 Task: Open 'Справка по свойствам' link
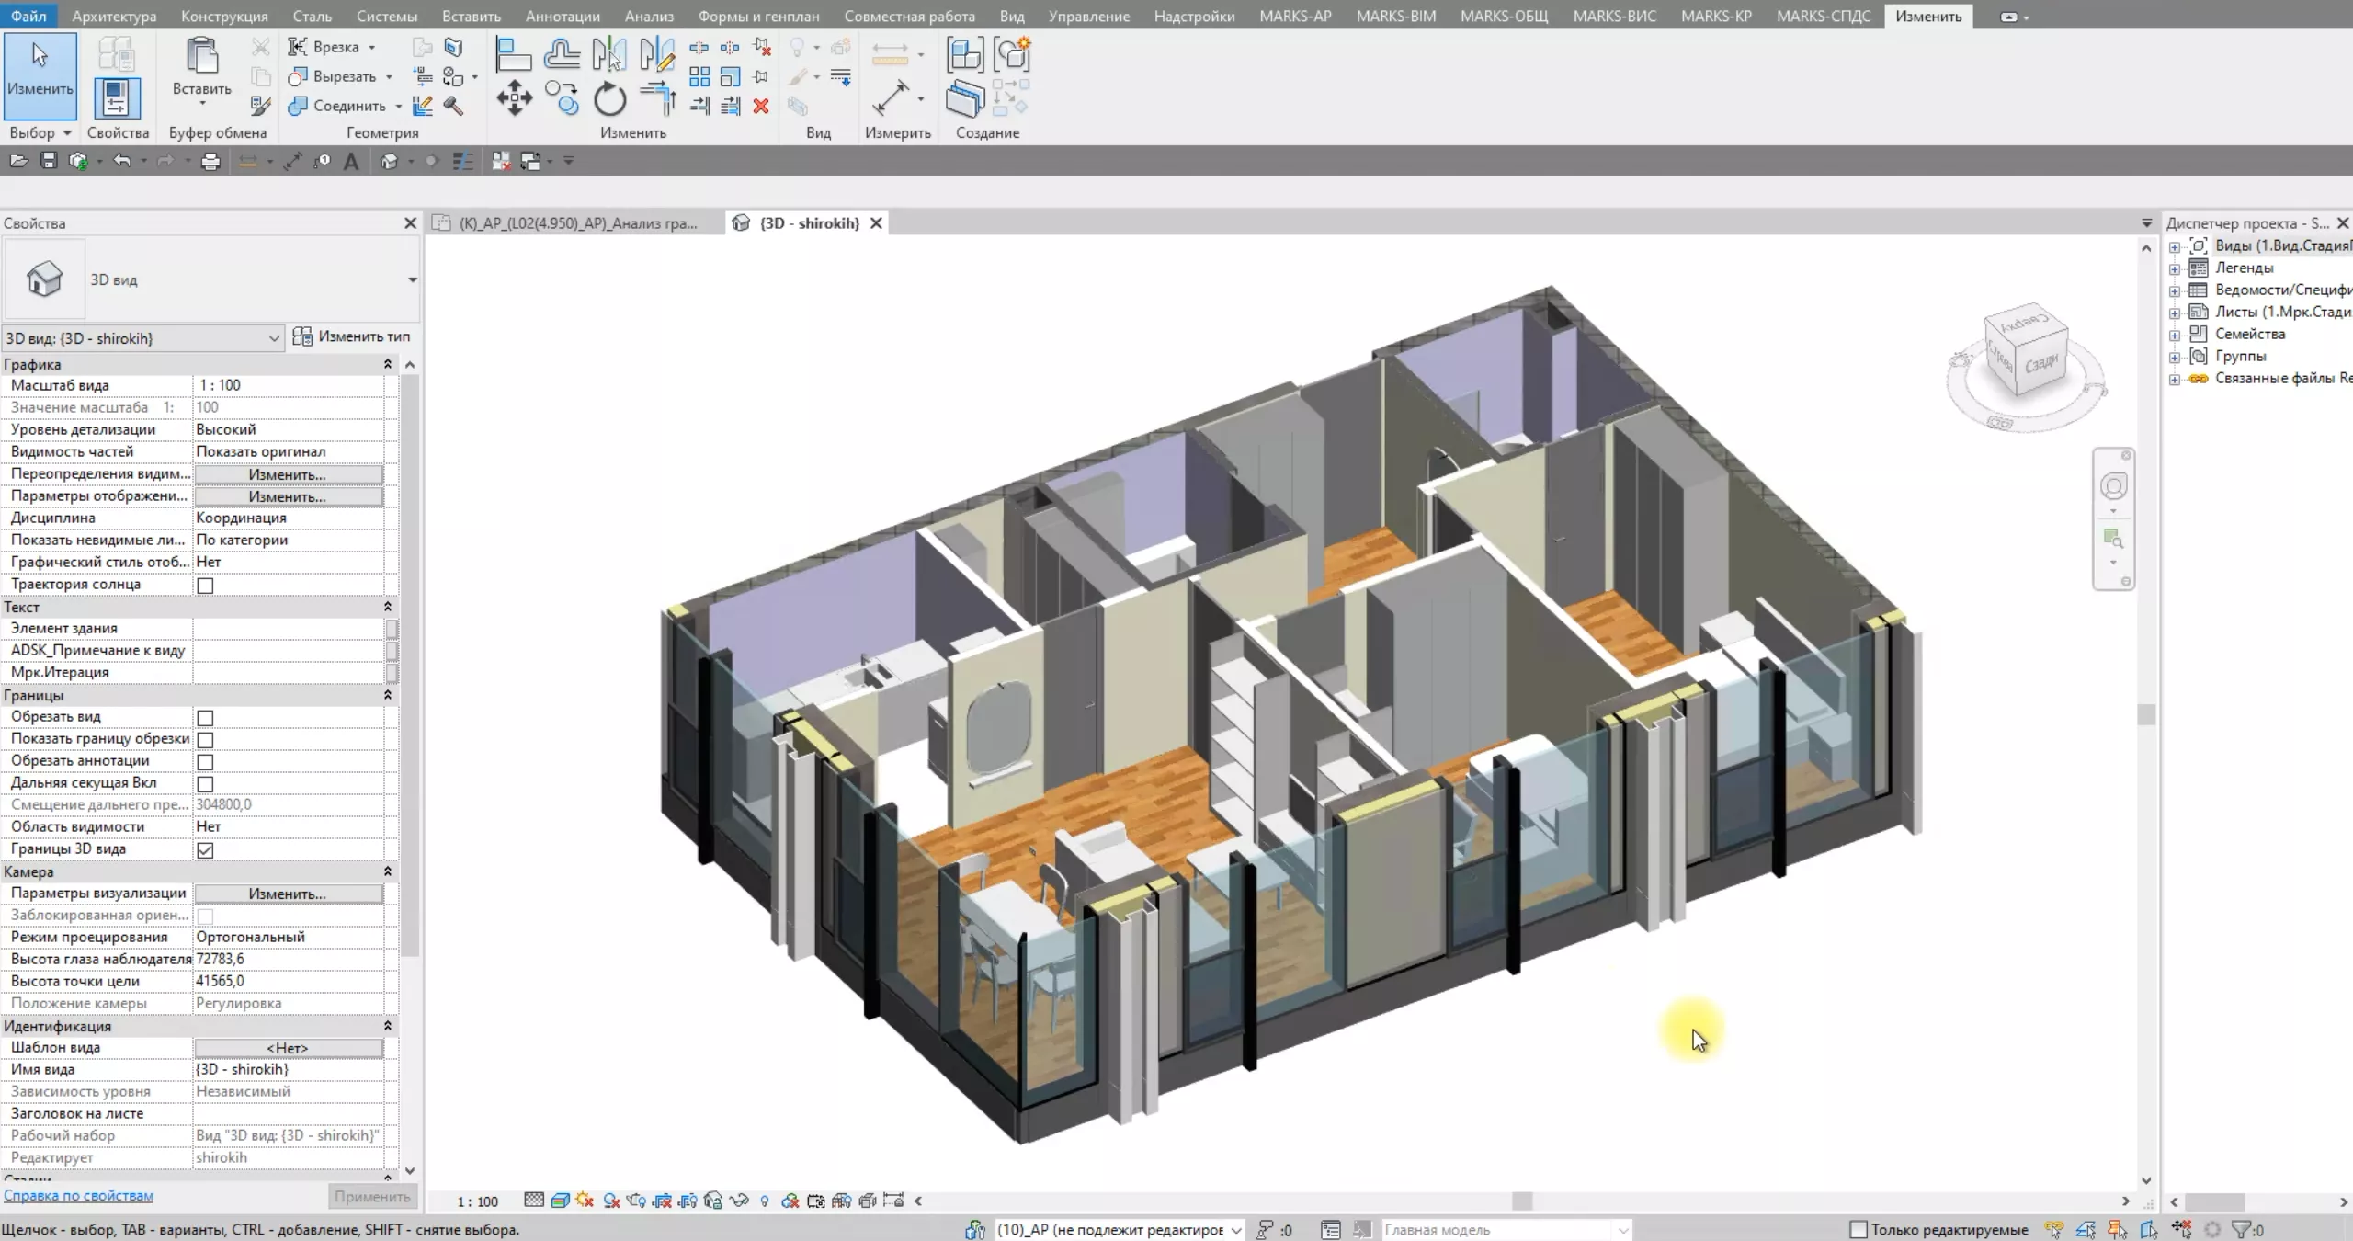[78, 1196]
